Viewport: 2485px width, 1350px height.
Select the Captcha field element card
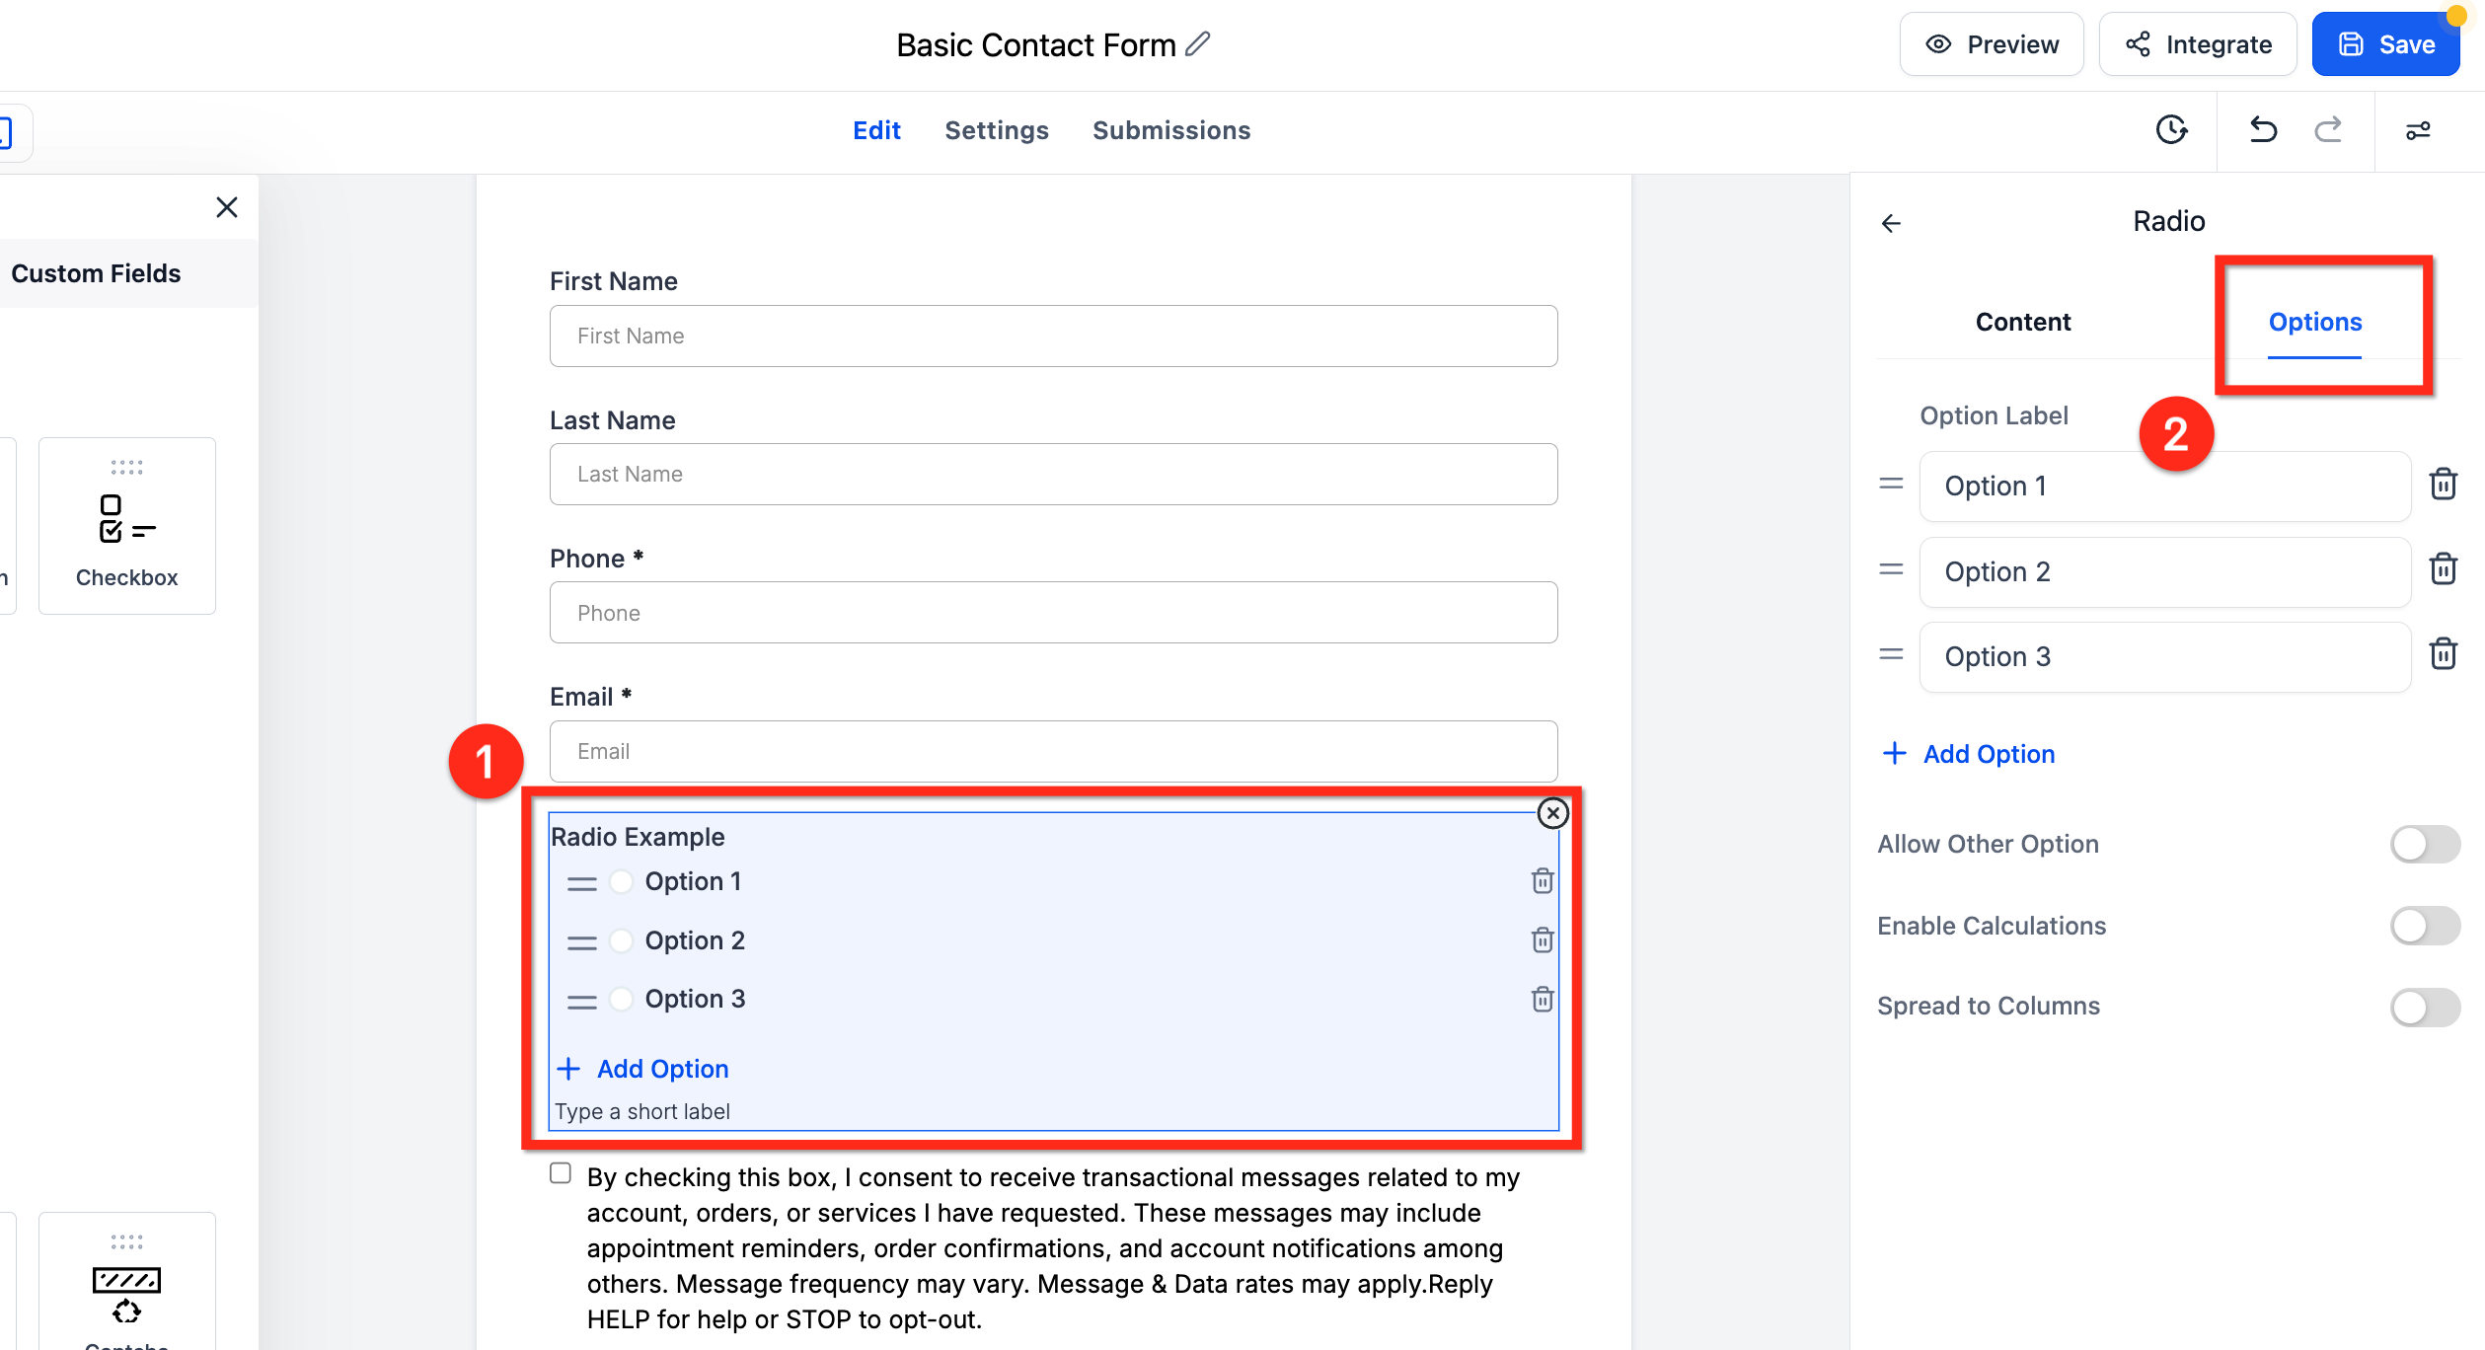[x=127, y=1281]
